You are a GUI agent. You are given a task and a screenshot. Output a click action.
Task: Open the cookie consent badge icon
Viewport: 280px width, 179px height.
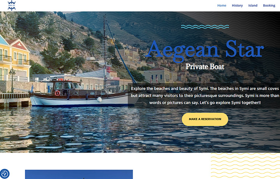(5, 174)
